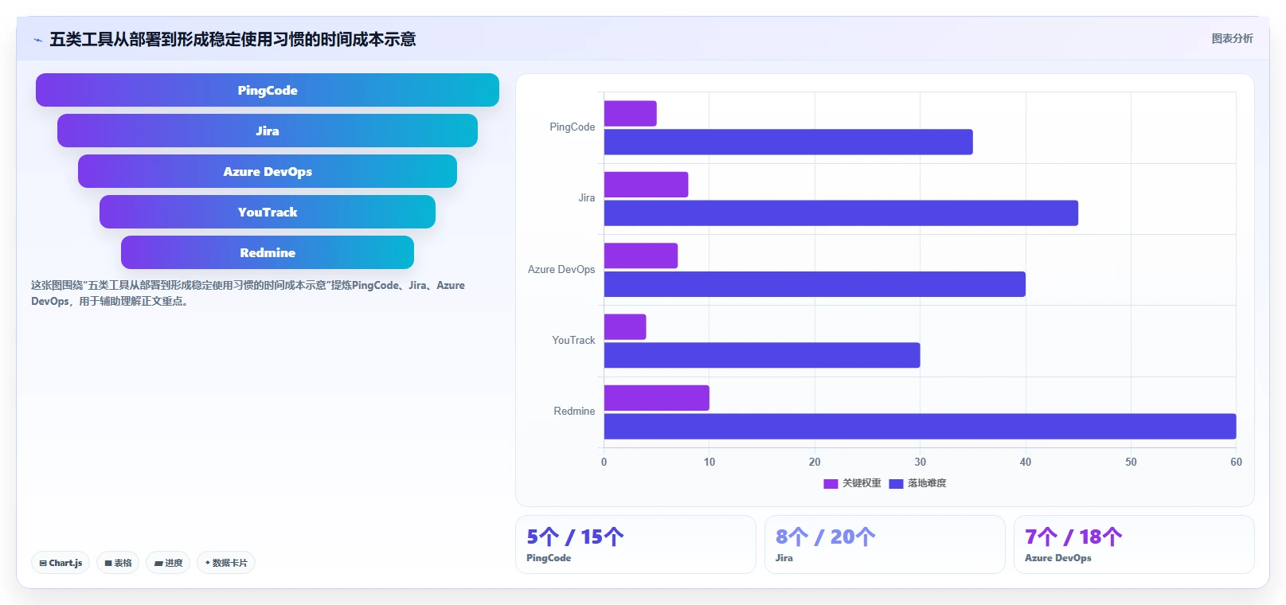This screenshot has width=1286, height=605.
Task: Click the 30 tick label on the x-axis
Action: coord(920,463)
